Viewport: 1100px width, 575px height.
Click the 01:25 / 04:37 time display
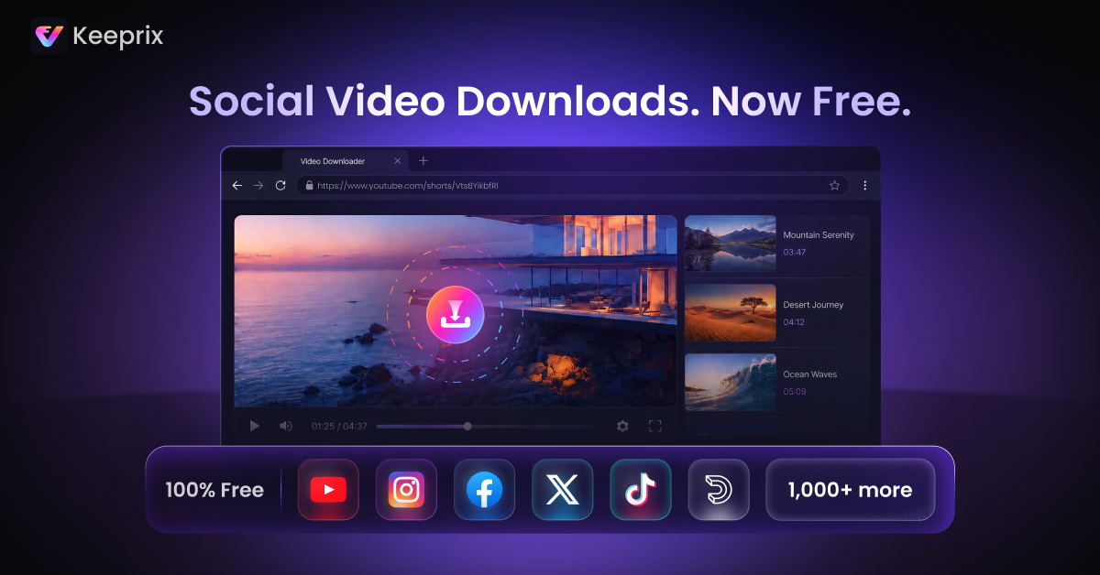click(339, 426)
